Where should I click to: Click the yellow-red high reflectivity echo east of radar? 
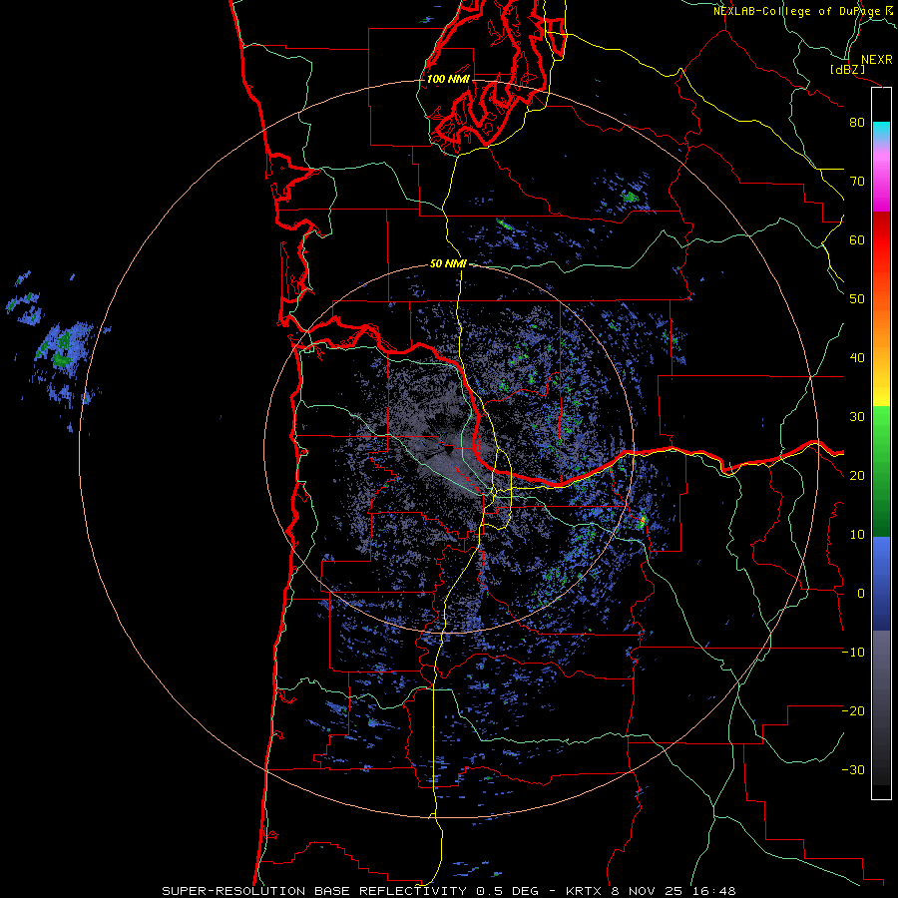click(643, 521)
